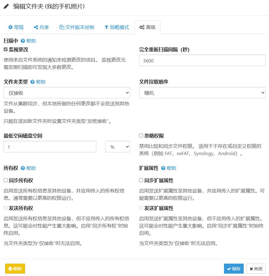
Task: Switch to the 文件版本控制 tab
Action: click(77, 27)
